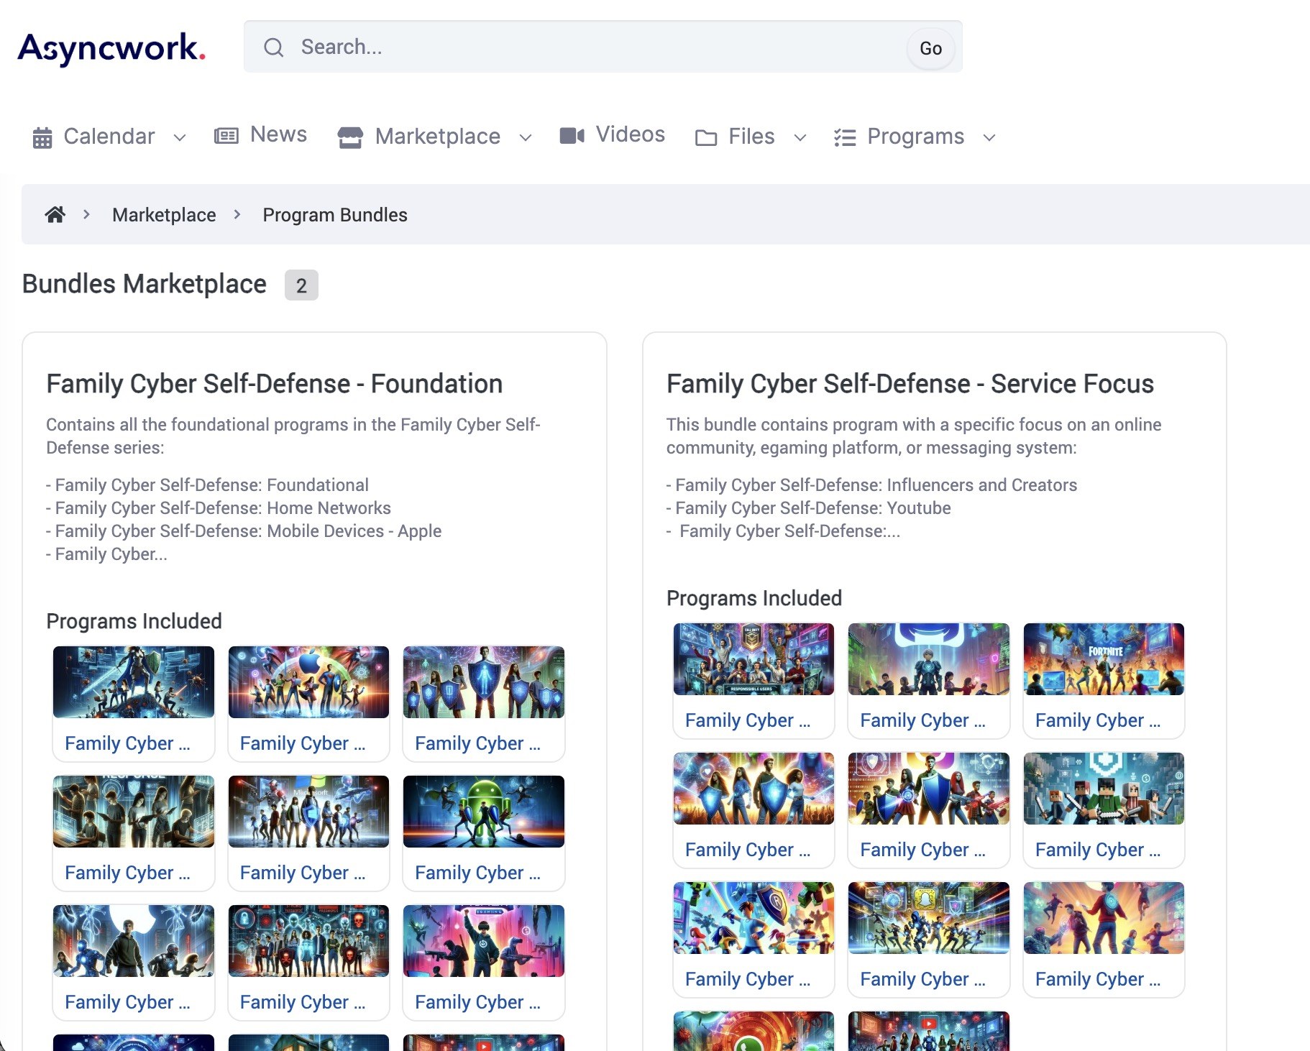
Task: Open the Microsoft Windows program thumbnail
Action: coord(308,811)
